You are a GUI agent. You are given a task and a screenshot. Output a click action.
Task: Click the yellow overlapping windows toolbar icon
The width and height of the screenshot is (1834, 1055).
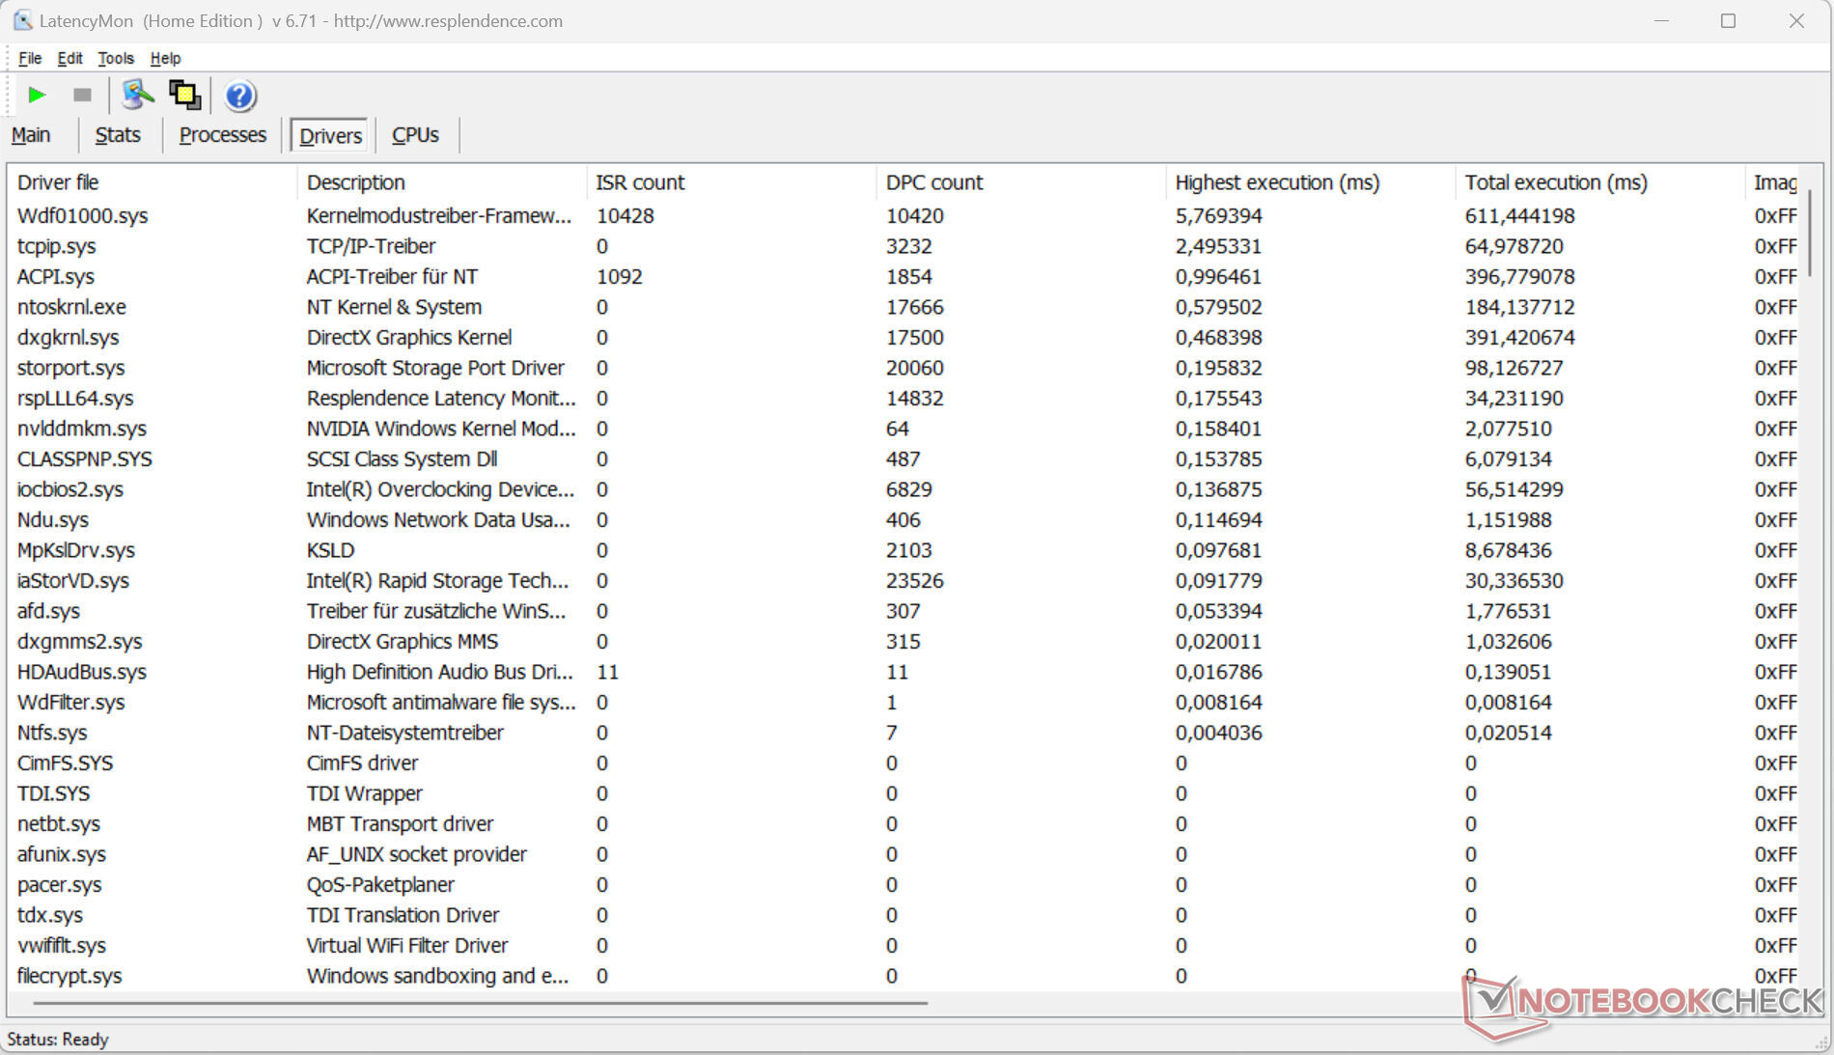point(184,95)
